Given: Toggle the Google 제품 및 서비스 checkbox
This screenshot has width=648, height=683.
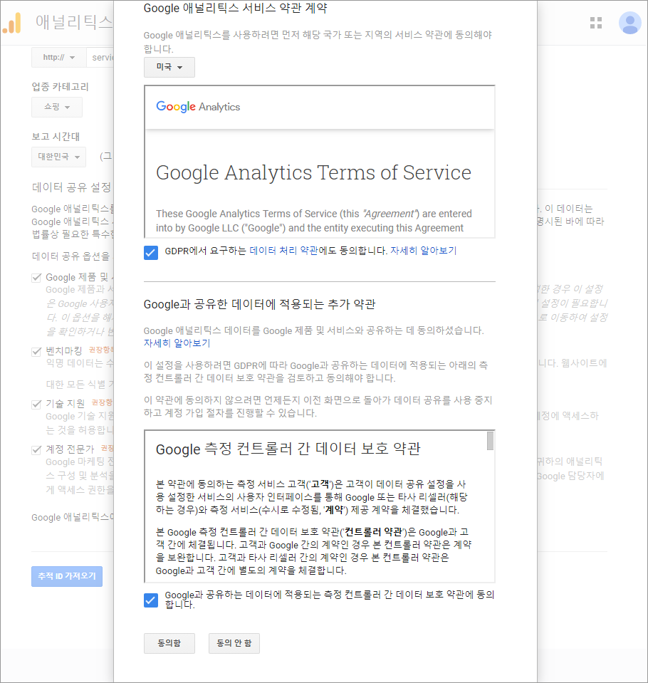Looking at the screenshot, I should point(36,278).
